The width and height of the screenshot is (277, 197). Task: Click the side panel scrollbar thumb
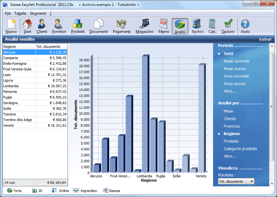(x=272, y=106)
